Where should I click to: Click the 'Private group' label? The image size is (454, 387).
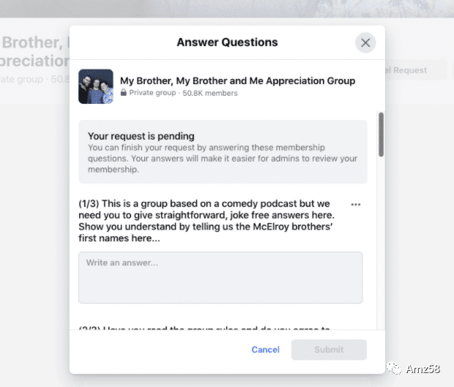coord(152,93)
